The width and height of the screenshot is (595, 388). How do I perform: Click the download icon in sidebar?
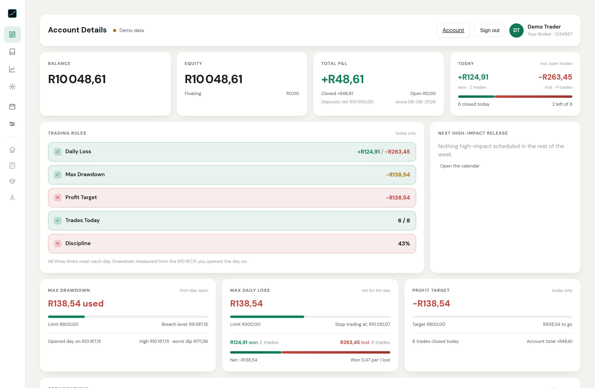12,197
